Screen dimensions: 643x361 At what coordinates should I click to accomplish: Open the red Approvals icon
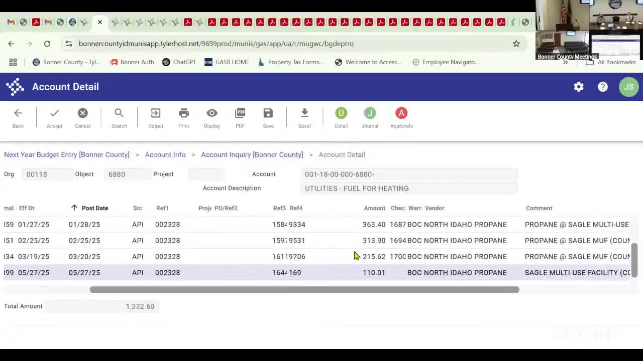click(x=401, y=114)
